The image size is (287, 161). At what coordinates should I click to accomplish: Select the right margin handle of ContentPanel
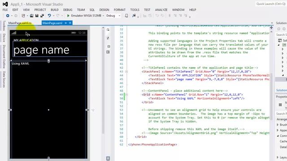(x=87, y=110)
